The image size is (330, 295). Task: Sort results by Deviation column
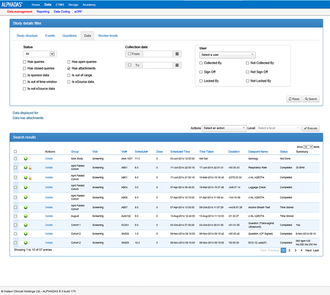pos(234,152)
